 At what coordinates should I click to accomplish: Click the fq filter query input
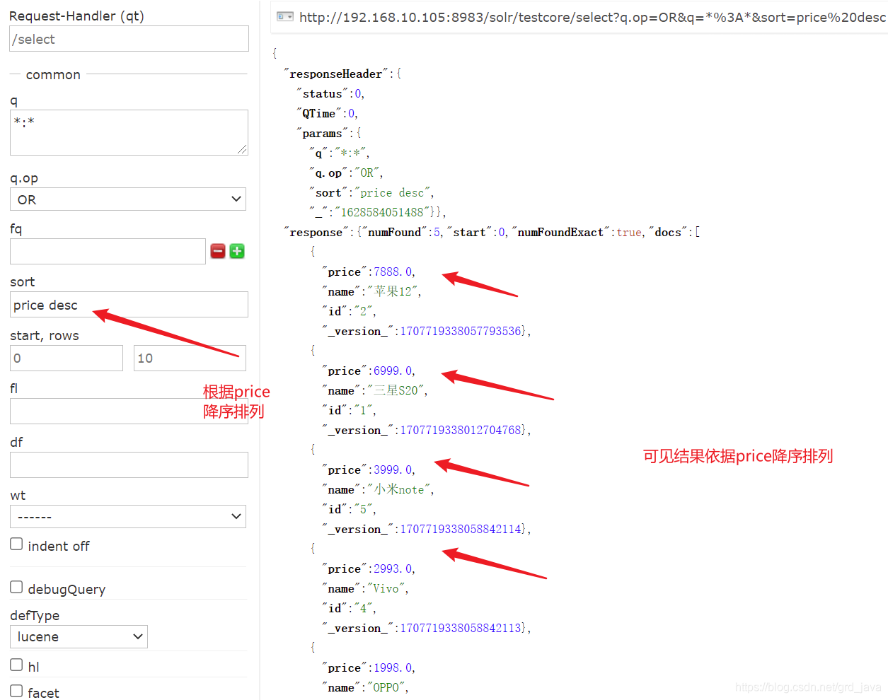[108, 251]
